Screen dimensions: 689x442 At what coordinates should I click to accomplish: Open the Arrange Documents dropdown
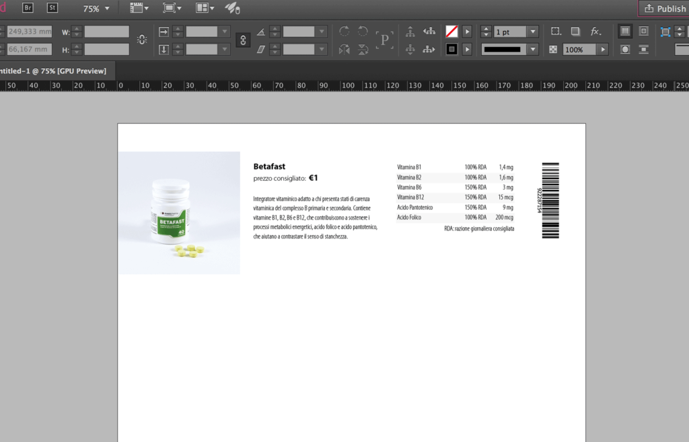click(x=205, y=8)
